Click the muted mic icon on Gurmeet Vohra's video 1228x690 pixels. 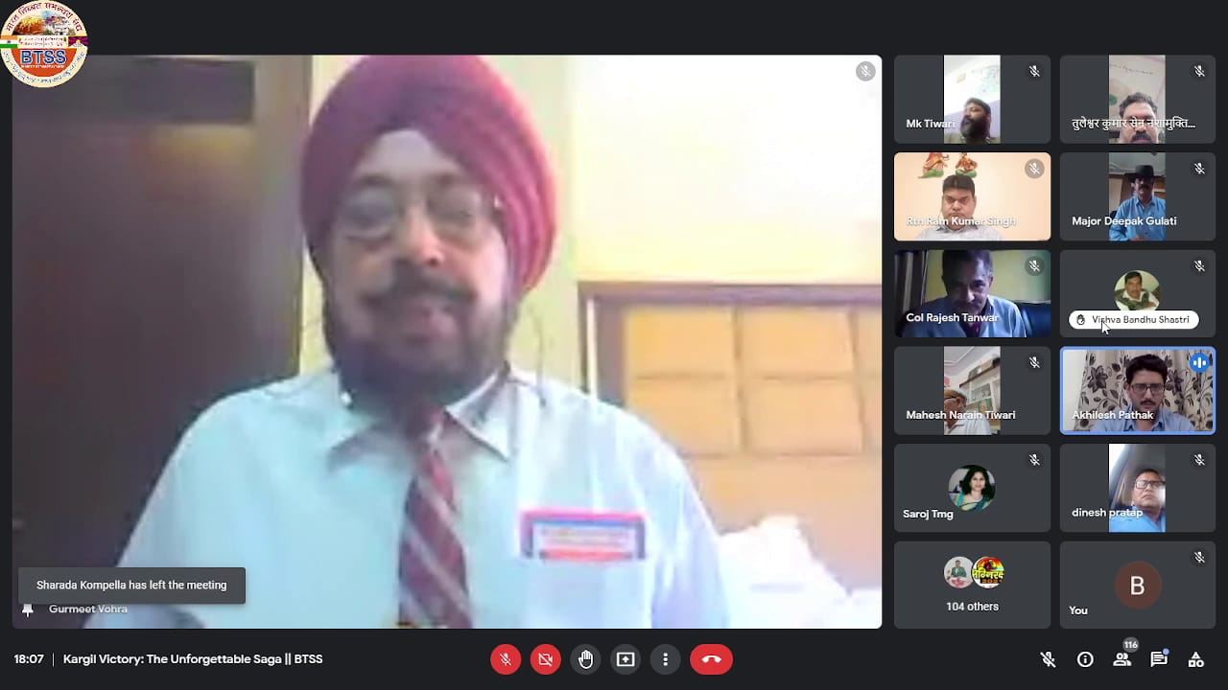pyautogui.click(x=865, y=71)
